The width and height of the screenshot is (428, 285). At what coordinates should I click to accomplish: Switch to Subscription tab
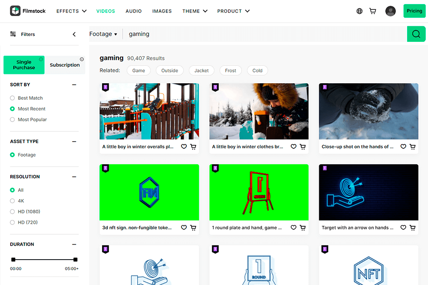[x=65, y=65]
